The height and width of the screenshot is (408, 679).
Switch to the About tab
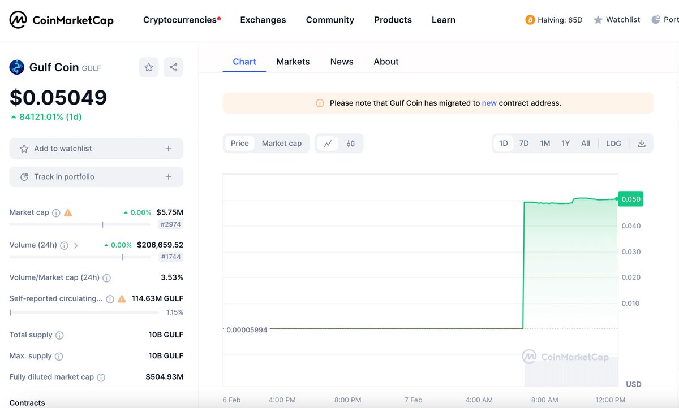pyautogui.click(x=386, y=62)
